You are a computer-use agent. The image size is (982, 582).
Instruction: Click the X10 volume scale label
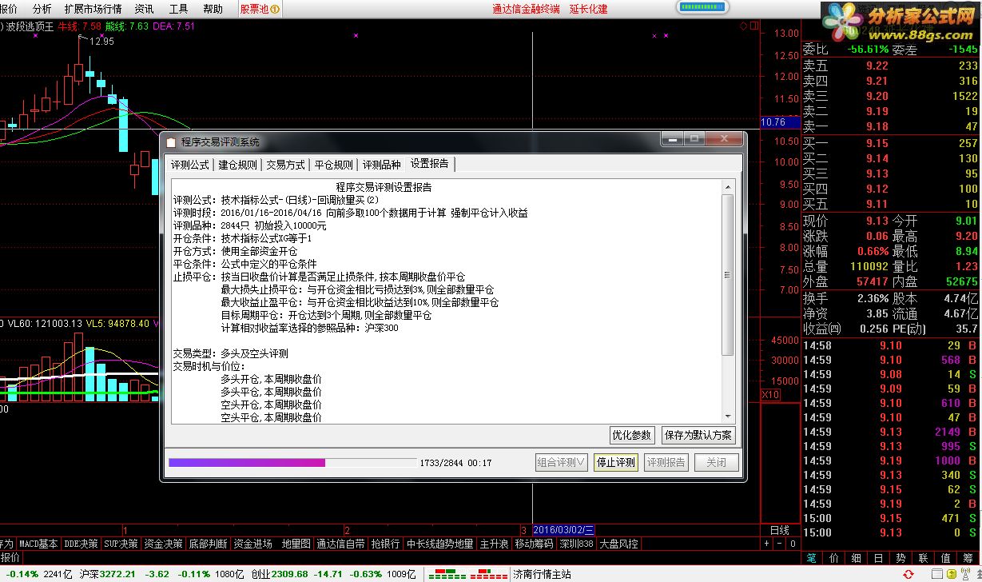771,395
